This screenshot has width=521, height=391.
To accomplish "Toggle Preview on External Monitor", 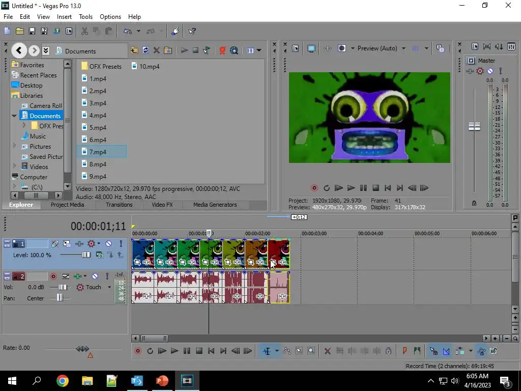I will (311, 48).
